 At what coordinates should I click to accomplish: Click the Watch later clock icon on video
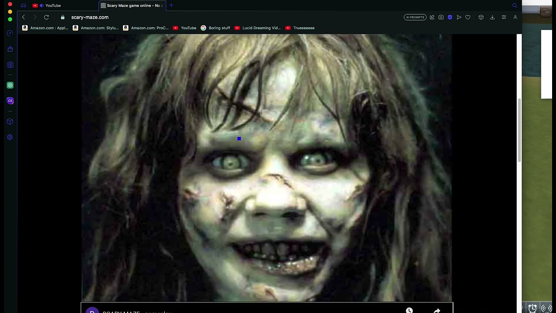point(409,310)
